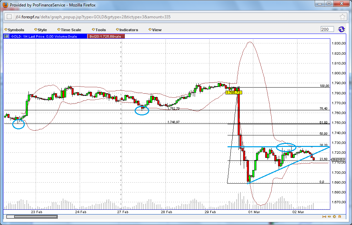The width and height of the screenshot is (352, 225).
Task: Click the 29 Feb date label
Action: point(210,212)
